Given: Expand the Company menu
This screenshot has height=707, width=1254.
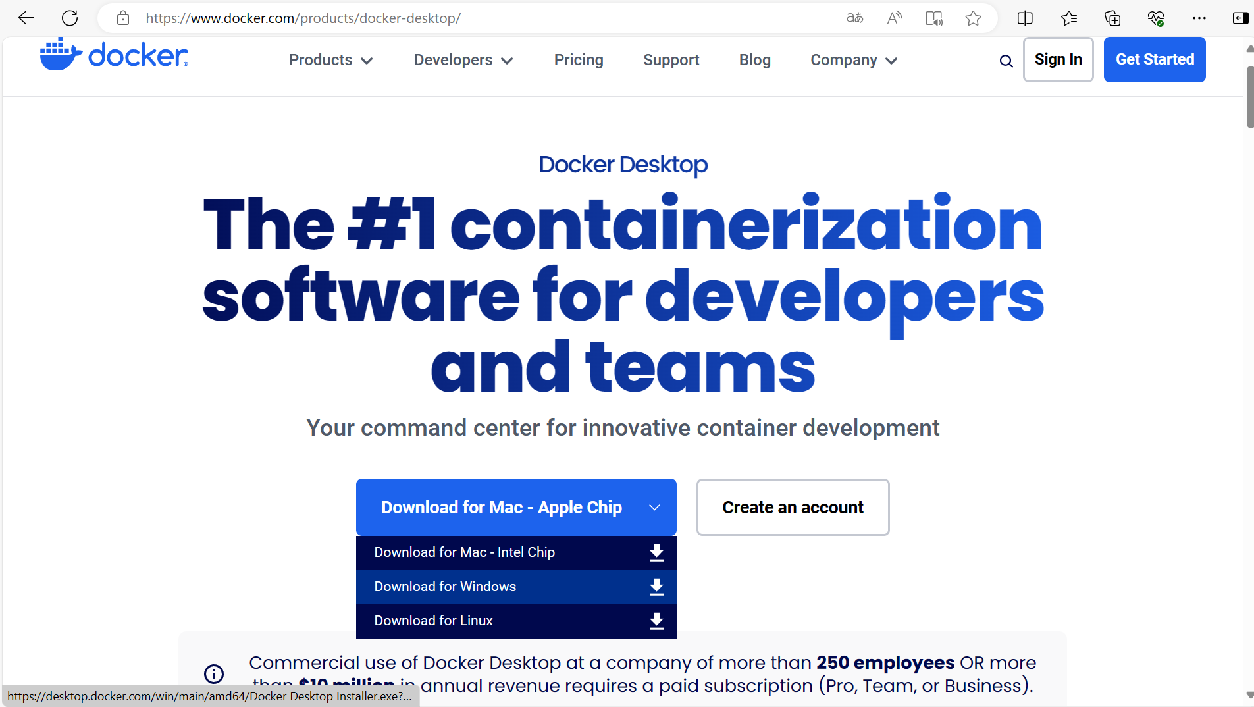Looking at the screenshot, I should point(854,60).
